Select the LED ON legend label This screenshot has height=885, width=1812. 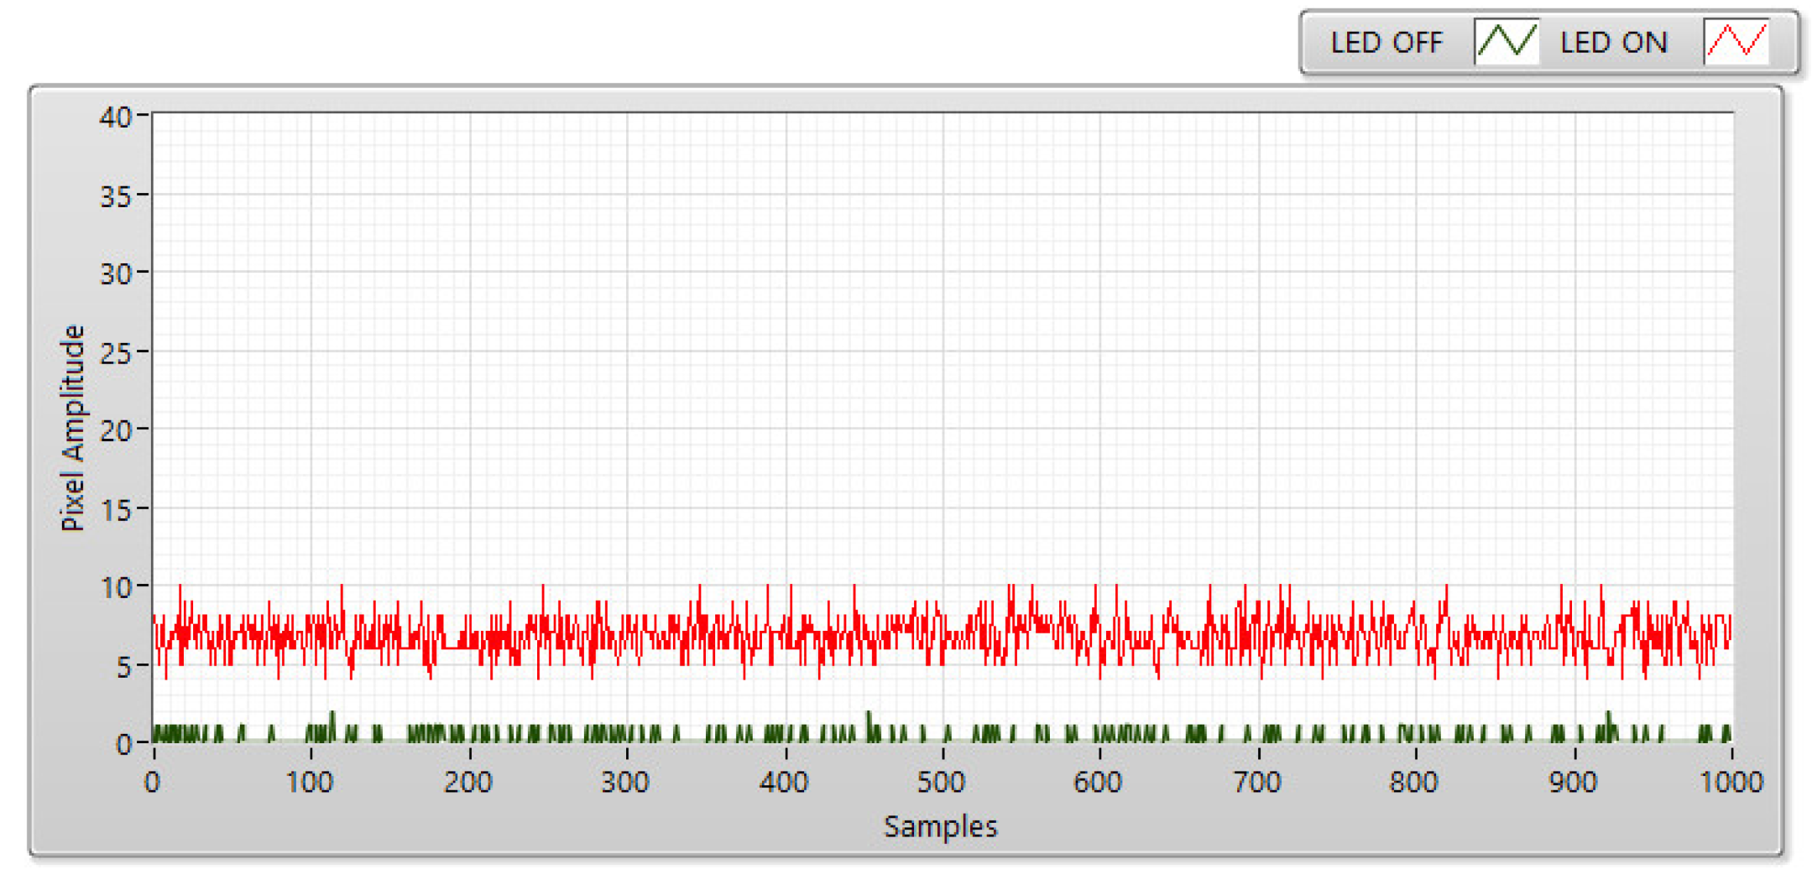1613,43
